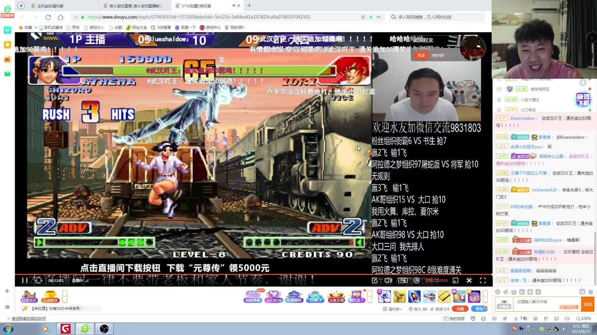Open the emoji picker in chat
This screenshot has width=597, height=335.
click(497, 292)
